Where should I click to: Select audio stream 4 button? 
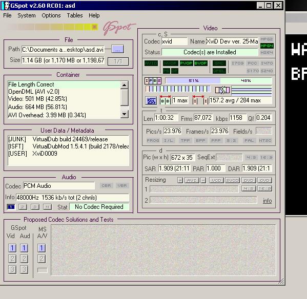tap(47, 207)
